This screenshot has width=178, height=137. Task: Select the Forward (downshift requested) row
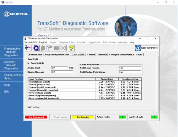coord(85,90)
